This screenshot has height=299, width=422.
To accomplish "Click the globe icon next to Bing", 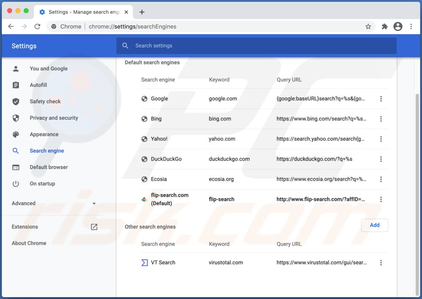I will coord(144,119).
